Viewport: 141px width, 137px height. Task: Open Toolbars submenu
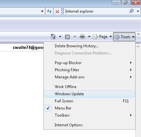tap(89, 115)
